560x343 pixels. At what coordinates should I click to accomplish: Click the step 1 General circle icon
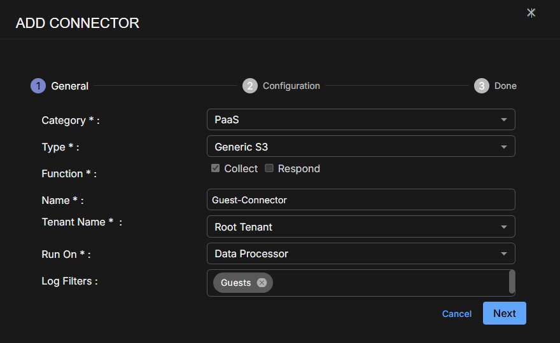tap(38, 86)
